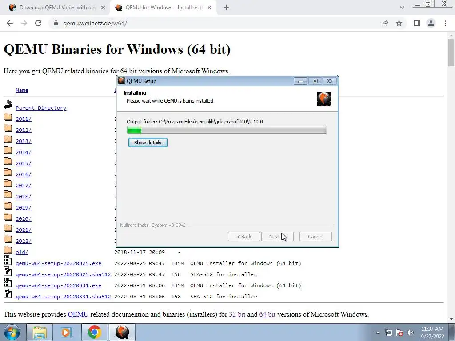The width and height of the screenshot is (455, 341).
Task: Click the QEMU logo in the setup header
Action: coord(324,99)
